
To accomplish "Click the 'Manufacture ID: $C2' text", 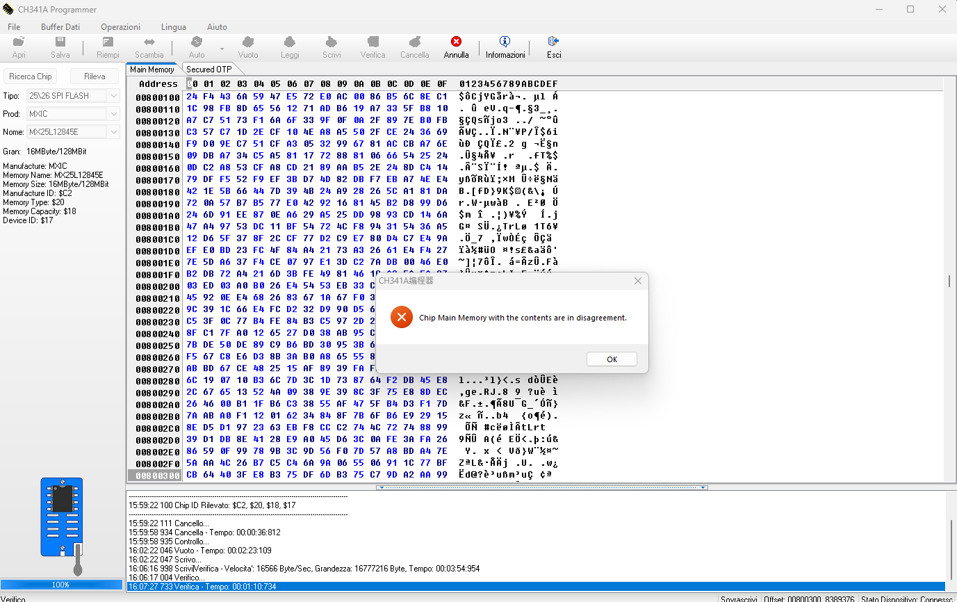I will pyautogui.click(x=38, y=193).
